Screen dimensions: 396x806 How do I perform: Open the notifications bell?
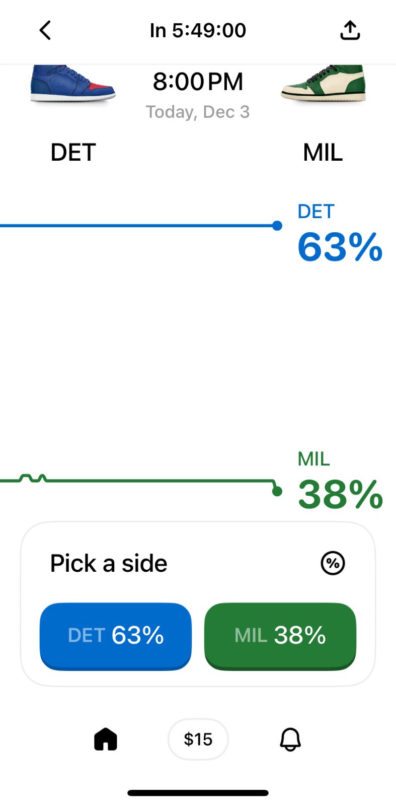pos(290,740)
